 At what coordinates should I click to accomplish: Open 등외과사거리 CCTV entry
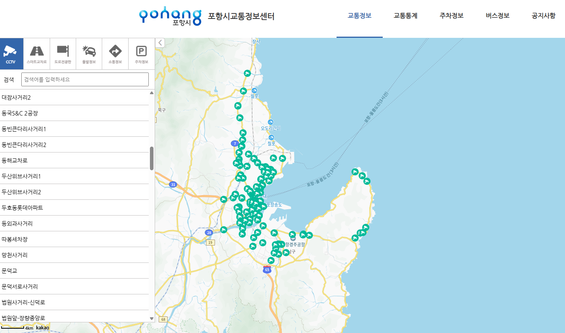[74, 223]
